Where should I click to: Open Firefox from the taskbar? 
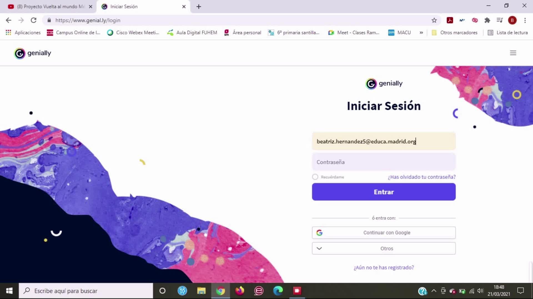pos(240,291)
